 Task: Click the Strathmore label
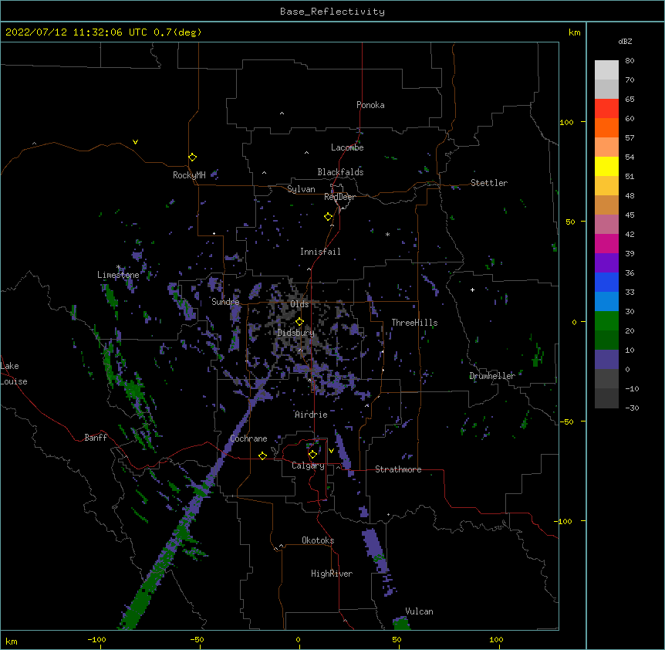(x=398, y=469)
